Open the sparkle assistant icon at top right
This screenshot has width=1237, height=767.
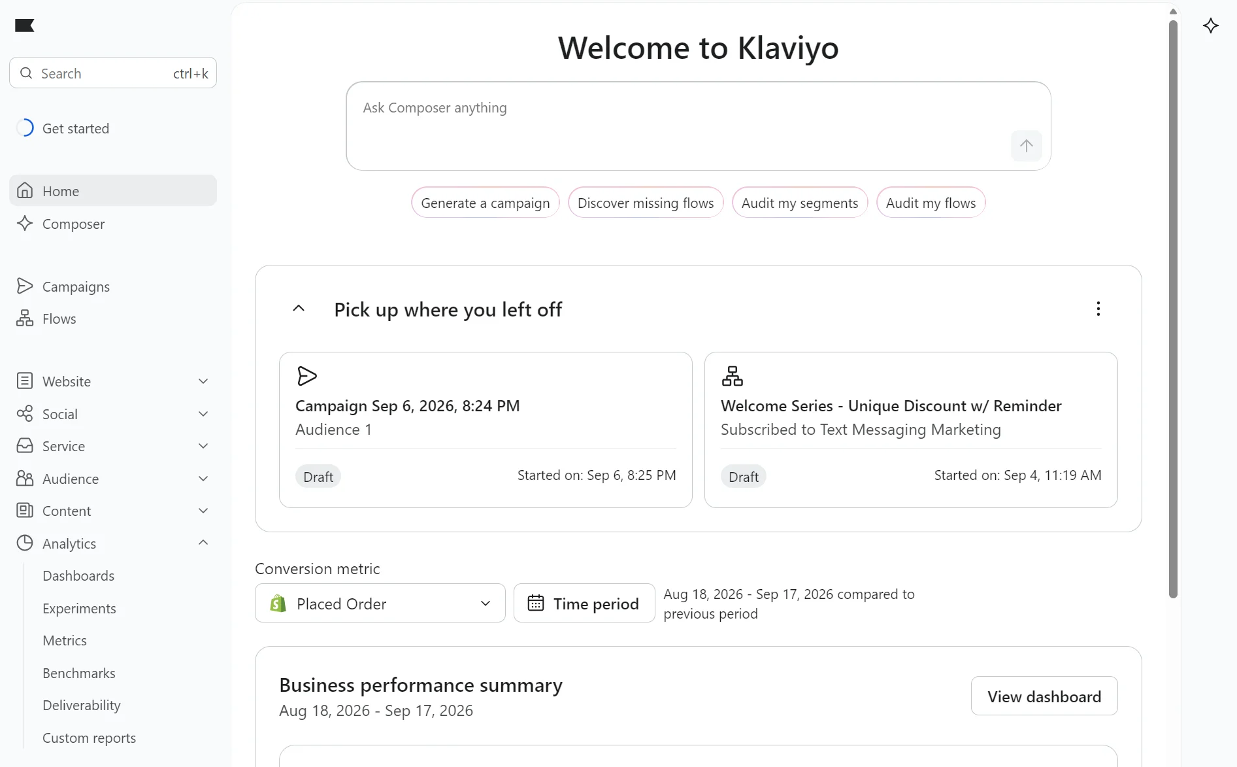click(x=1211, y=26)
